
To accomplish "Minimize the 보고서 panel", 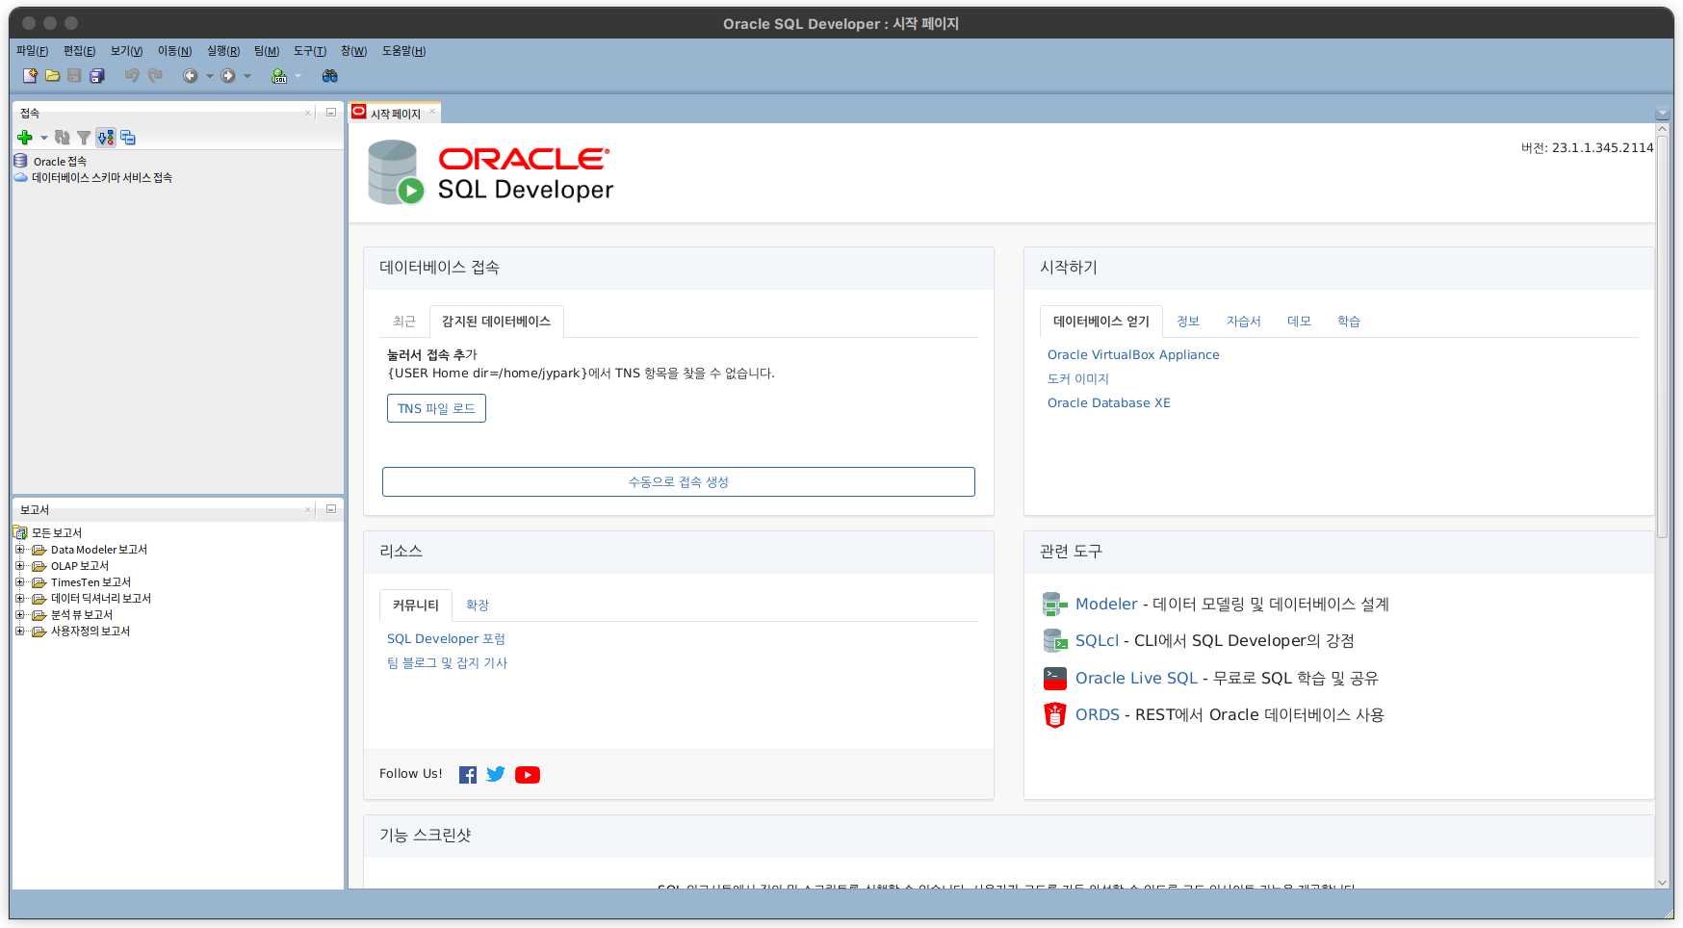I will (331, 509).
